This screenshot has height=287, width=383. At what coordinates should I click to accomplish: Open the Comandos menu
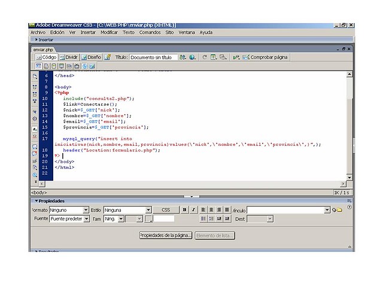(150, 32)
